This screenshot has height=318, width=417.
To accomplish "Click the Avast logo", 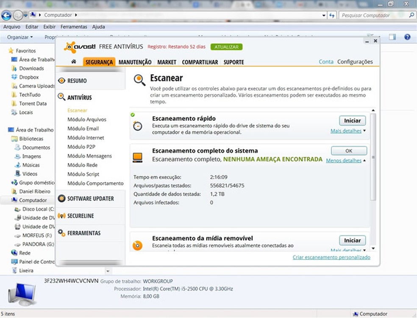I will 80,47.
